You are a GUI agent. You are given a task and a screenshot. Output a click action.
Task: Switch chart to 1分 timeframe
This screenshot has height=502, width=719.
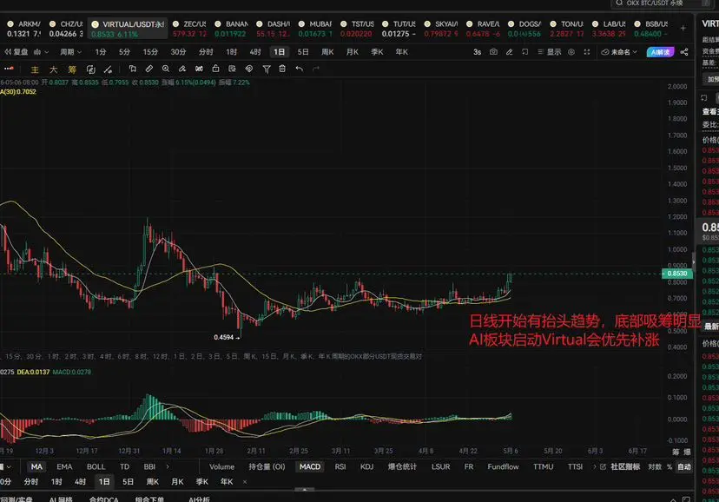click(x=101, y=52)
